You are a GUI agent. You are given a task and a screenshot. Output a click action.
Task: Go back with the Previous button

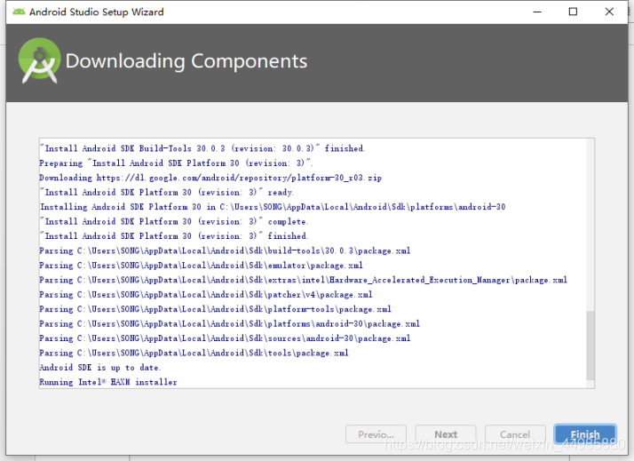376,435
